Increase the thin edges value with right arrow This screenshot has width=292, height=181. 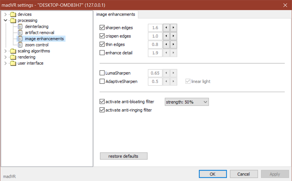point(173,45)
